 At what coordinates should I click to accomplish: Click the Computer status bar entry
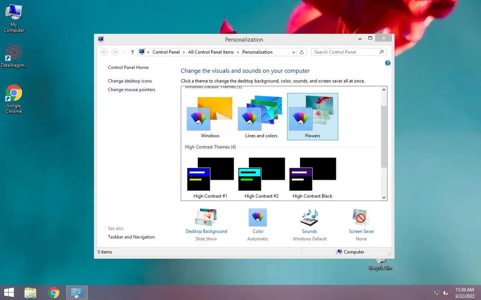[x=351, y=252]
